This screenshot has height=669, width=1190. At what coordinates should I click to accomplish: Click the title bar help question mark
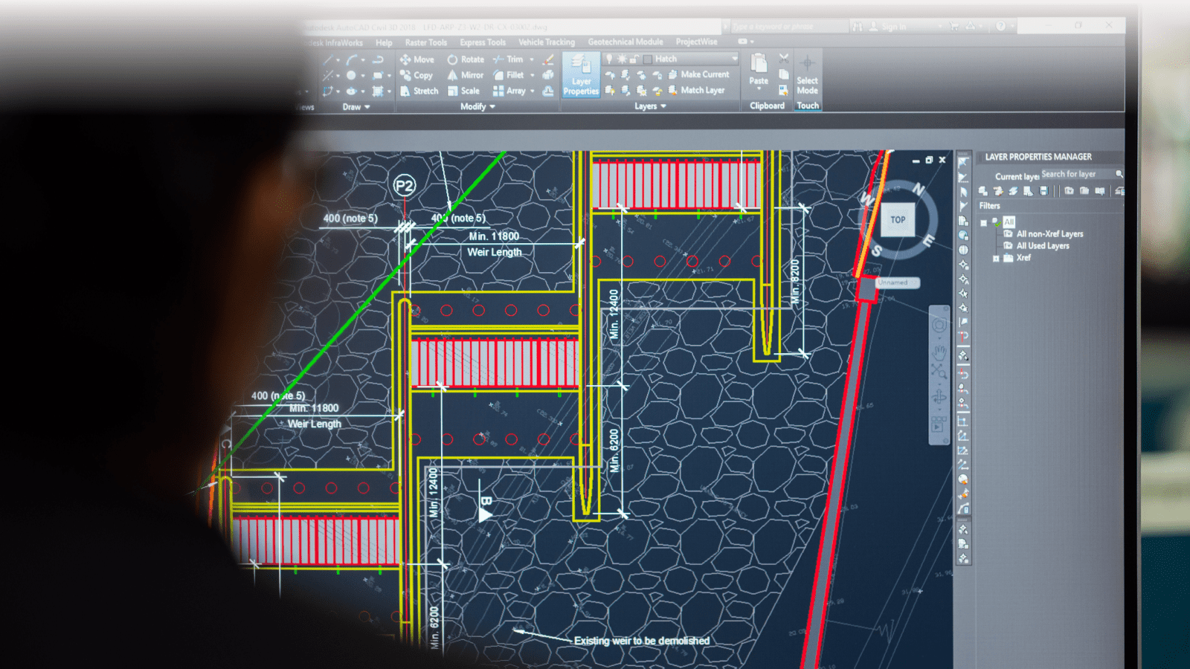point(1001,26)
